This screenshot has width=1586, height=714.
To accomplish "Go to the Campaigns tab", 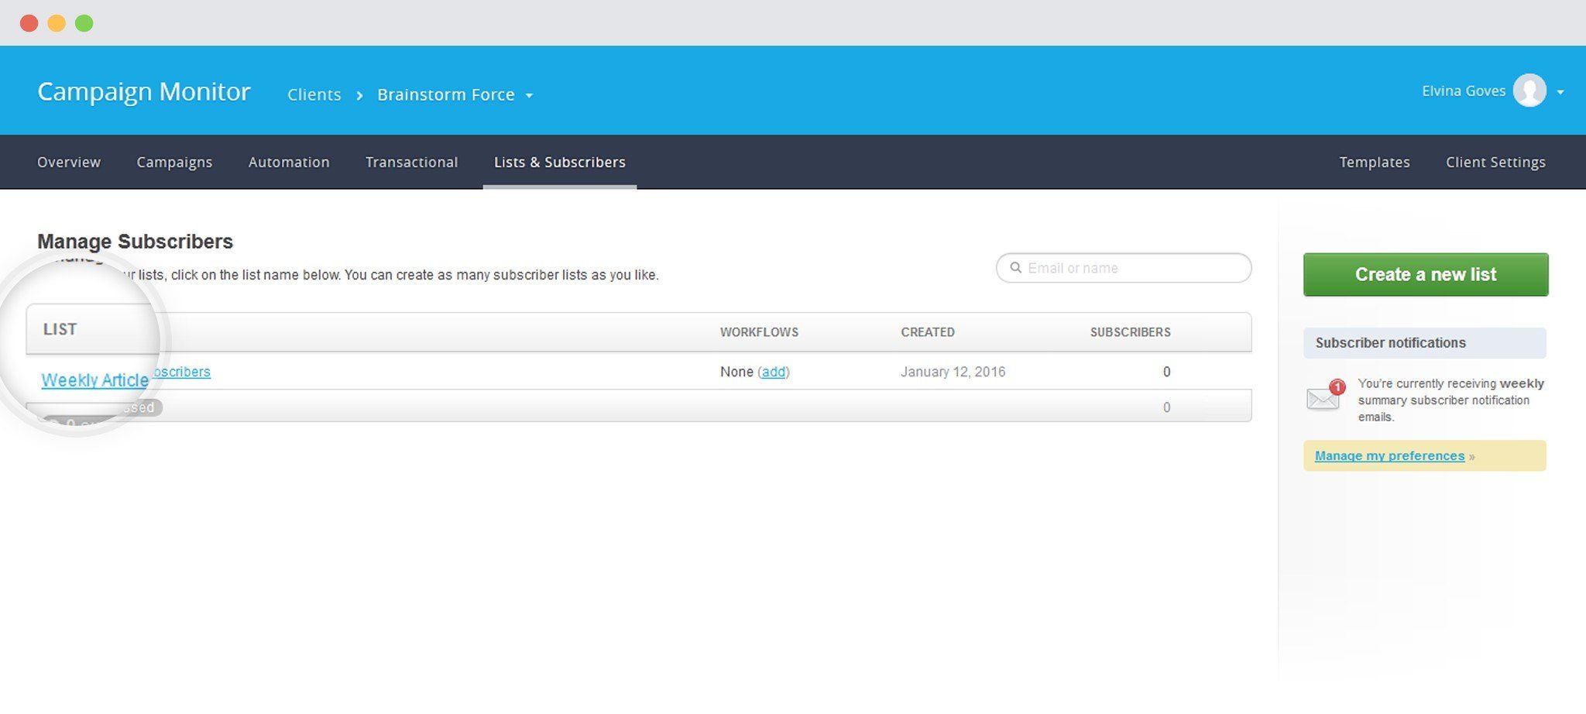I will click(x=174, y=162).
